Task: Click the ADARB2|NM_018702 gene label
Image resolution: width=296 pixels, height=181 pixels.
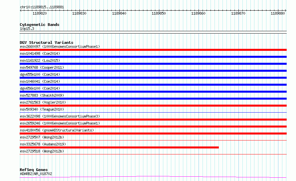Action: click(x=36, y=174)
